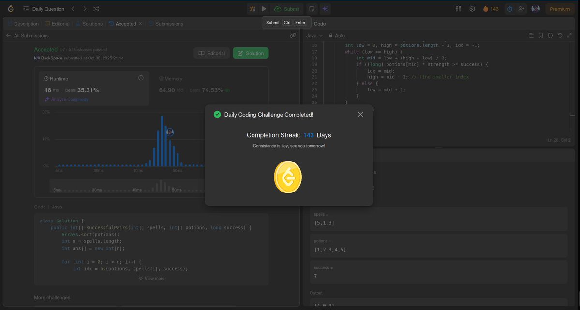Click the invite user icon
580x310 pixels.
coord(521,9)
